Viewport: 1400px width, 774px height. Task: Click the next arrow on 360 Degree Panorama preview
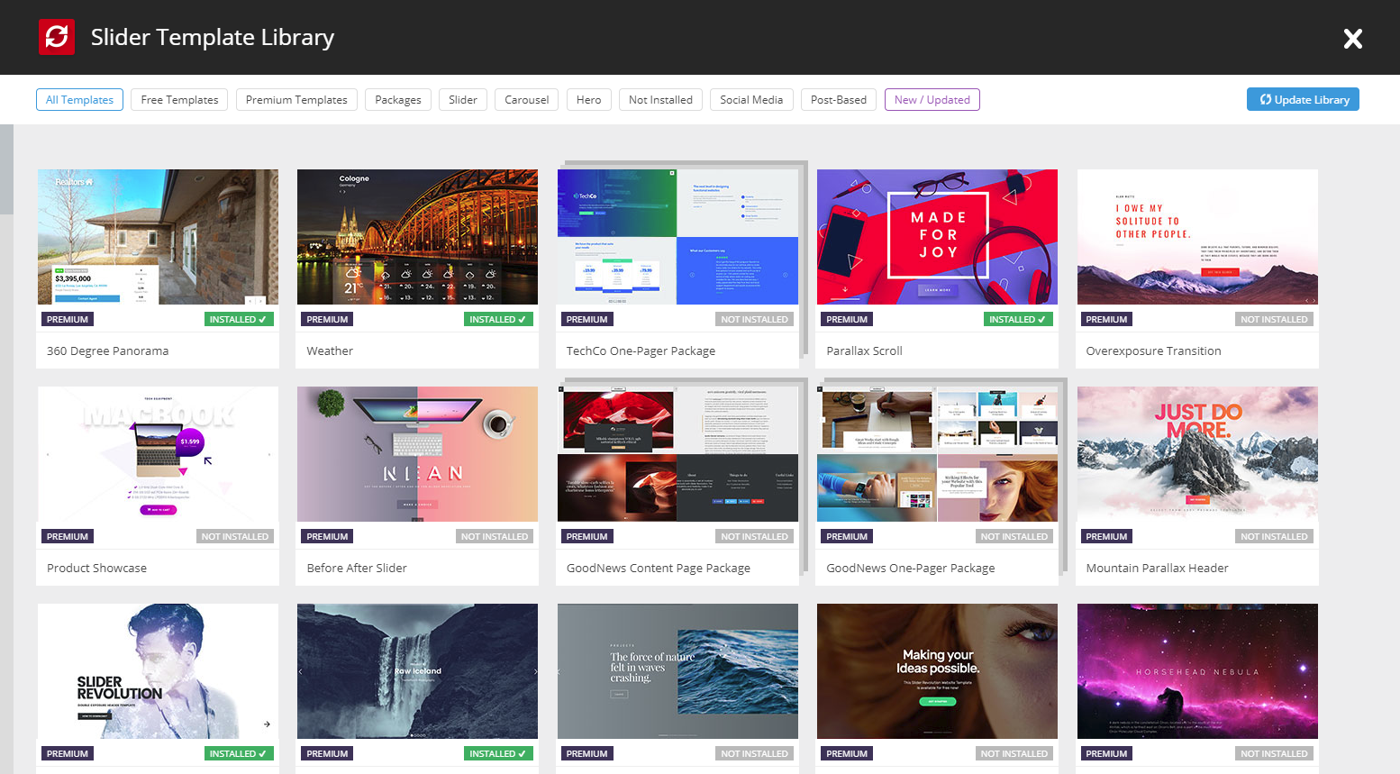click(x=260, y=301)
